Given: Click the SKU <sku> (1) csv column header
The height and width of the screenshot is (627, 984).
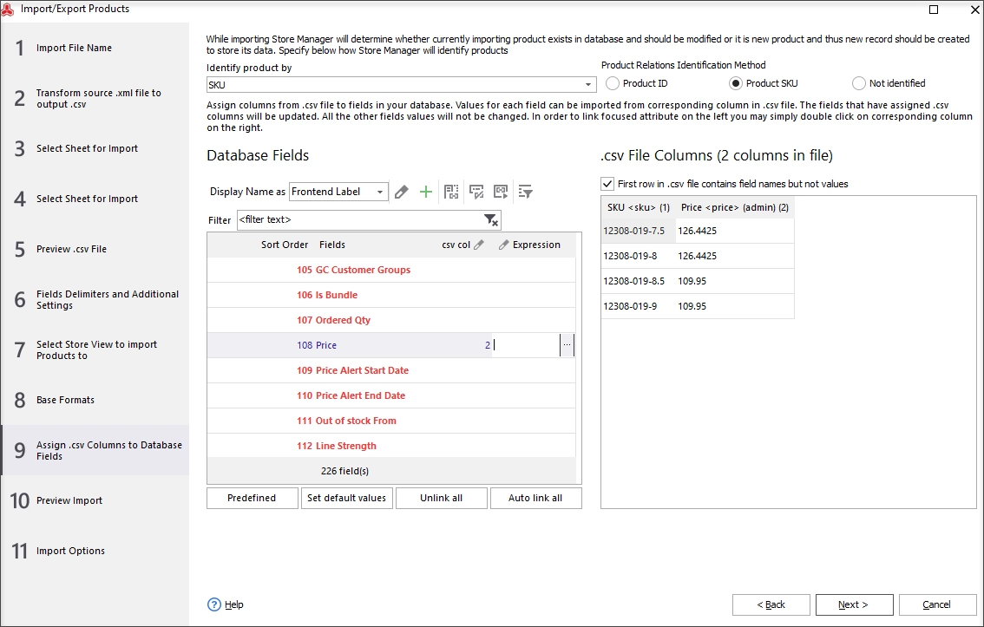Looking at the screenshot, I should point(639,207).
